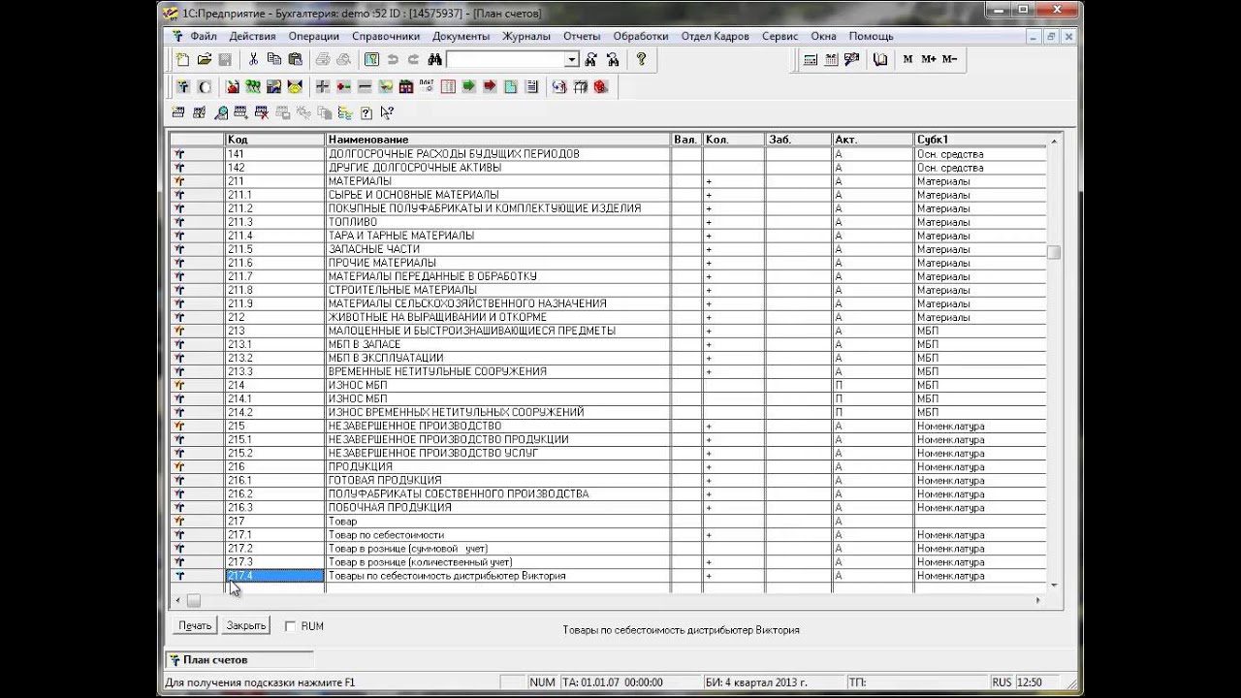Screen dimensions: 1241x698
Task: Click the Cut scissors icon
Action: 253,60
